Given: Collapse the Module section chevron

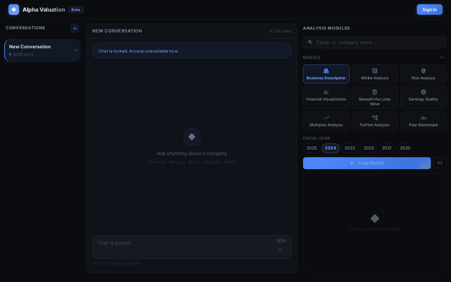Looking at the screenshot, I should (442, 57).
